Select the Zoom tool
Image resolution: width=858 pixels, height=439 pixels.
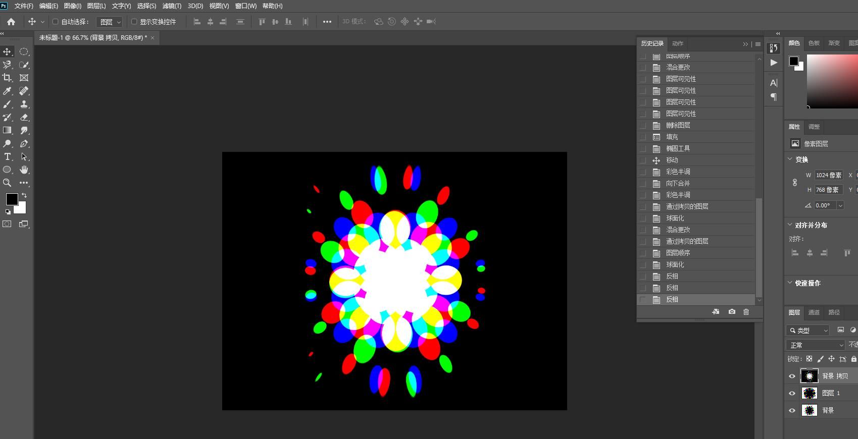tap(8, 183)
